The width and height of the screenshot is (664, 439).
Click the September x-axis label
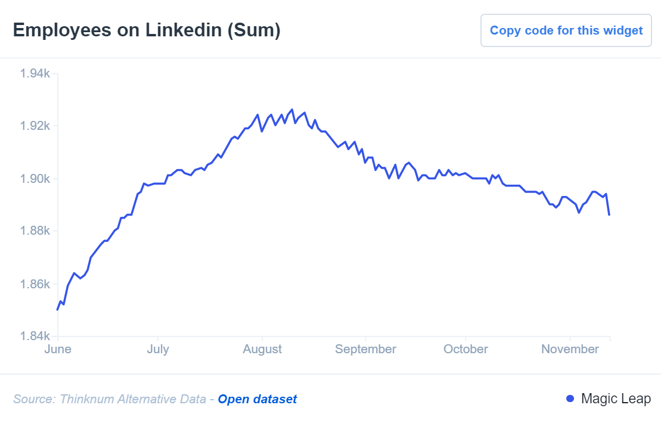click(365, 349)
